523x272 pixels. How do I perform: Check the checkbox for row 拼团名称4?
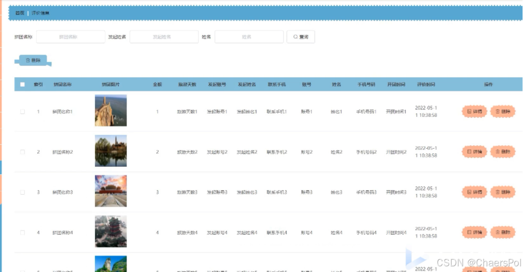pos(22,232)
